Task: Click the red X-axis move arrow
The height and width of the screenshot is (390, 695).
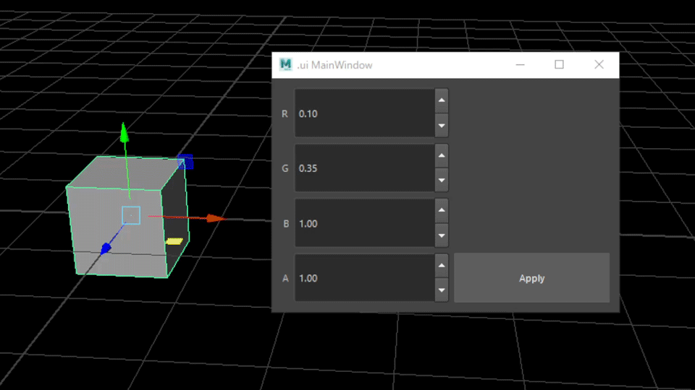Action: 215,218
